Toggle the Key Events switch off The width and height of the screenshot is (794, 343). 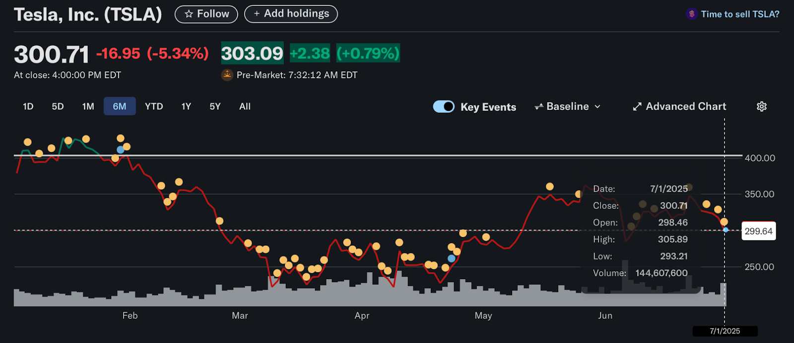[x=444, y=106]
